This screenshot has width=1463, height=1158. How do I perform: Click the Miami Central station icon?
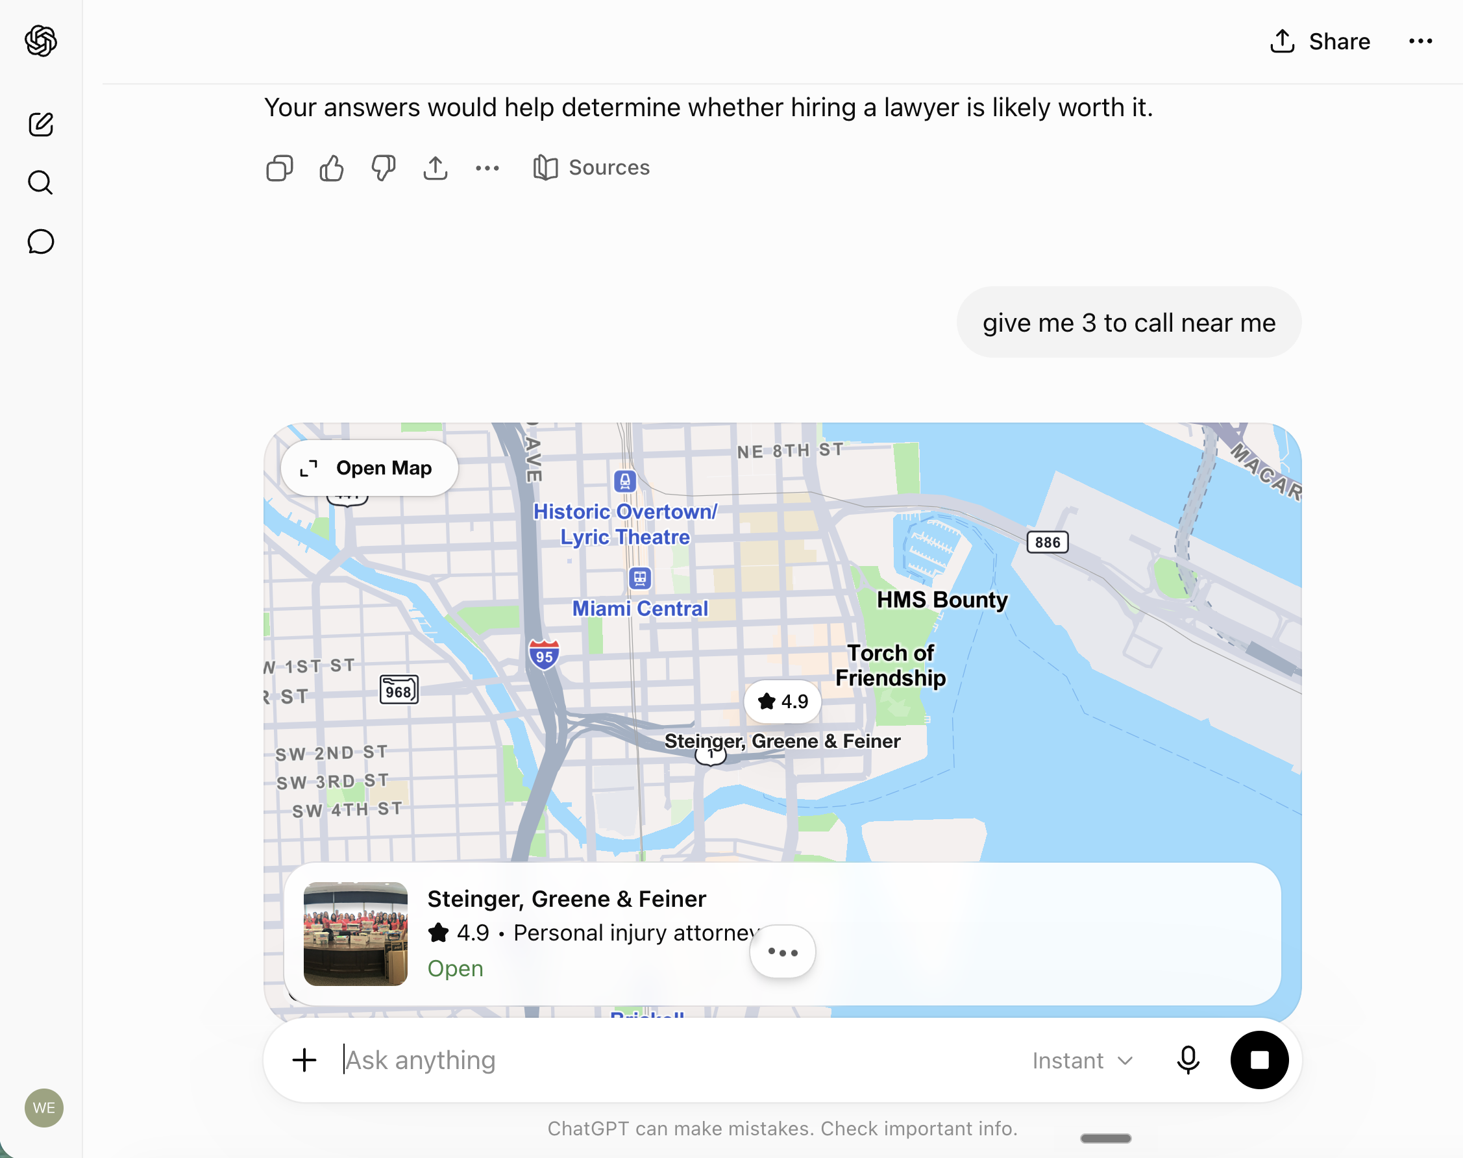(640, 578)
